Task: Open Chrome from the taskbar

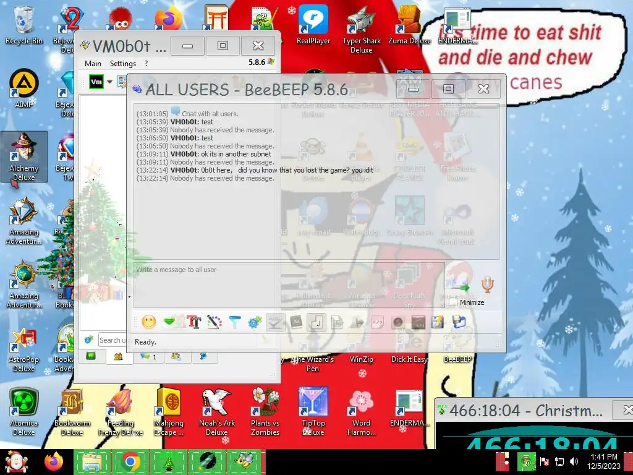Action: (130, 461)
